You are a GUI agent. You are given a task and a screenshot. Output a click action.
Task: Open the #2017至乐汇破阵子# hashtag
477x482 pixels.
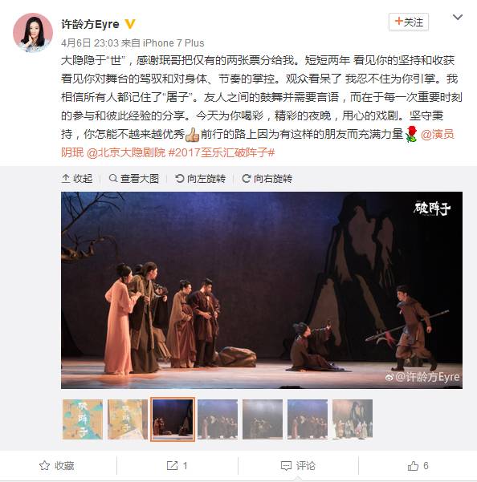coord(222,152)
